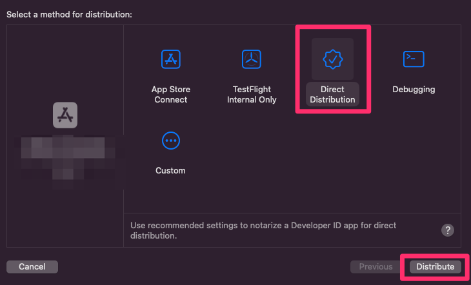Image resolution: width=471 pixels, height=285 pixels.
Task: Choose the "Direct Distribution" text label
Action: tap(332, 95)
